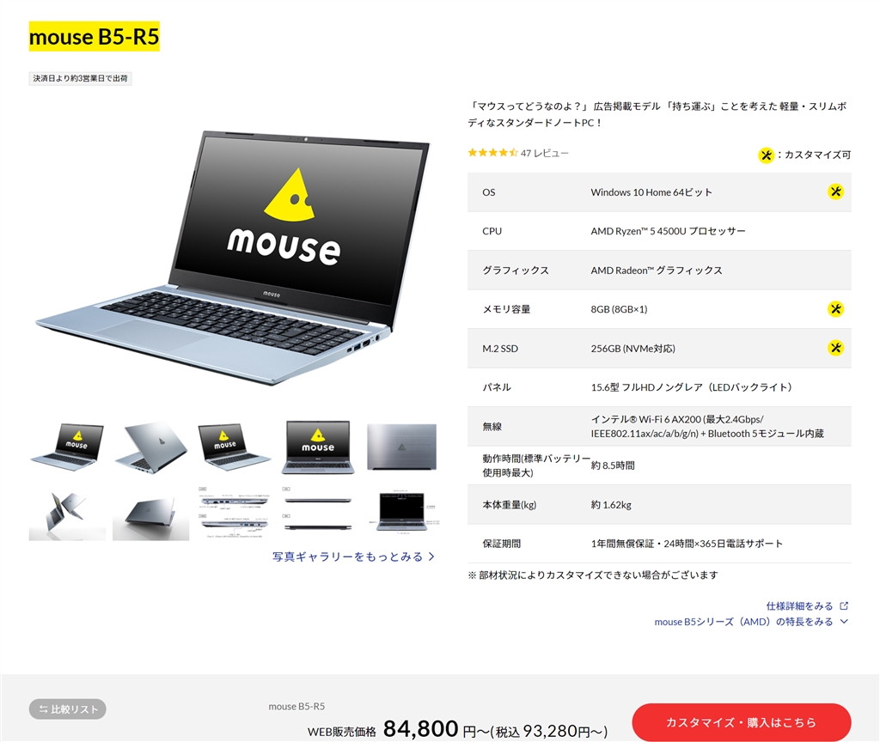Click the main mouse laptop product image

232,258
